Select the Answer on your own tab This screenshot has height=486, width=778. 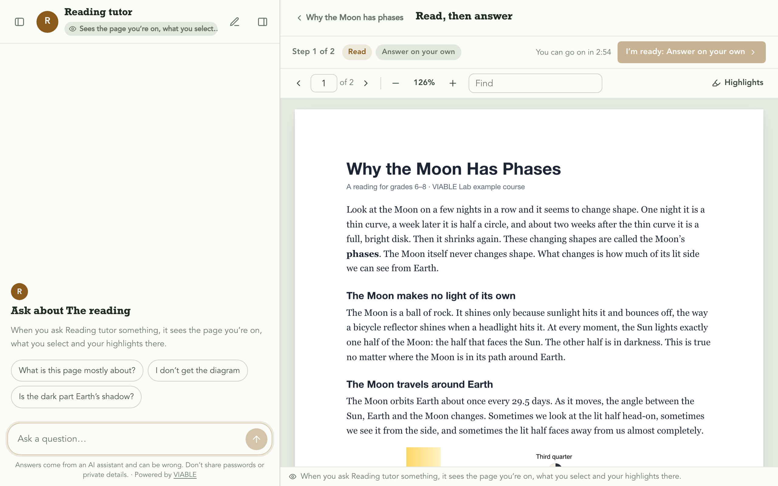pos(418,52)
